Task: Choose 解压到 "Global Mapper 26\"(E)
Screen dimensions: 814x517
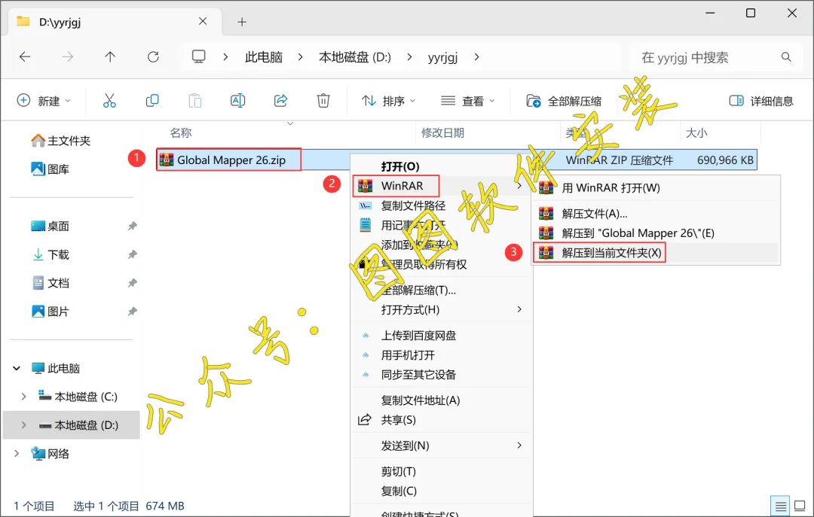Action: coord(656,233)
